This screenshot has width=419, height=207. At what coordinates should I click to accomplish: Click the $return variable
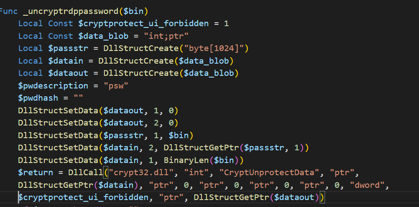click(36, 173)
